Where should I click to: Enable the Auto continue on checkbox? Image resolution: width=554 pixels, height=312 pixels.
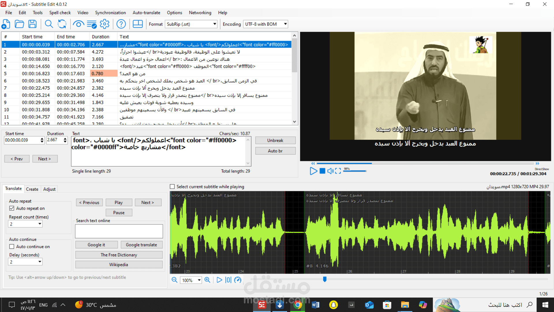click(12, 246)
